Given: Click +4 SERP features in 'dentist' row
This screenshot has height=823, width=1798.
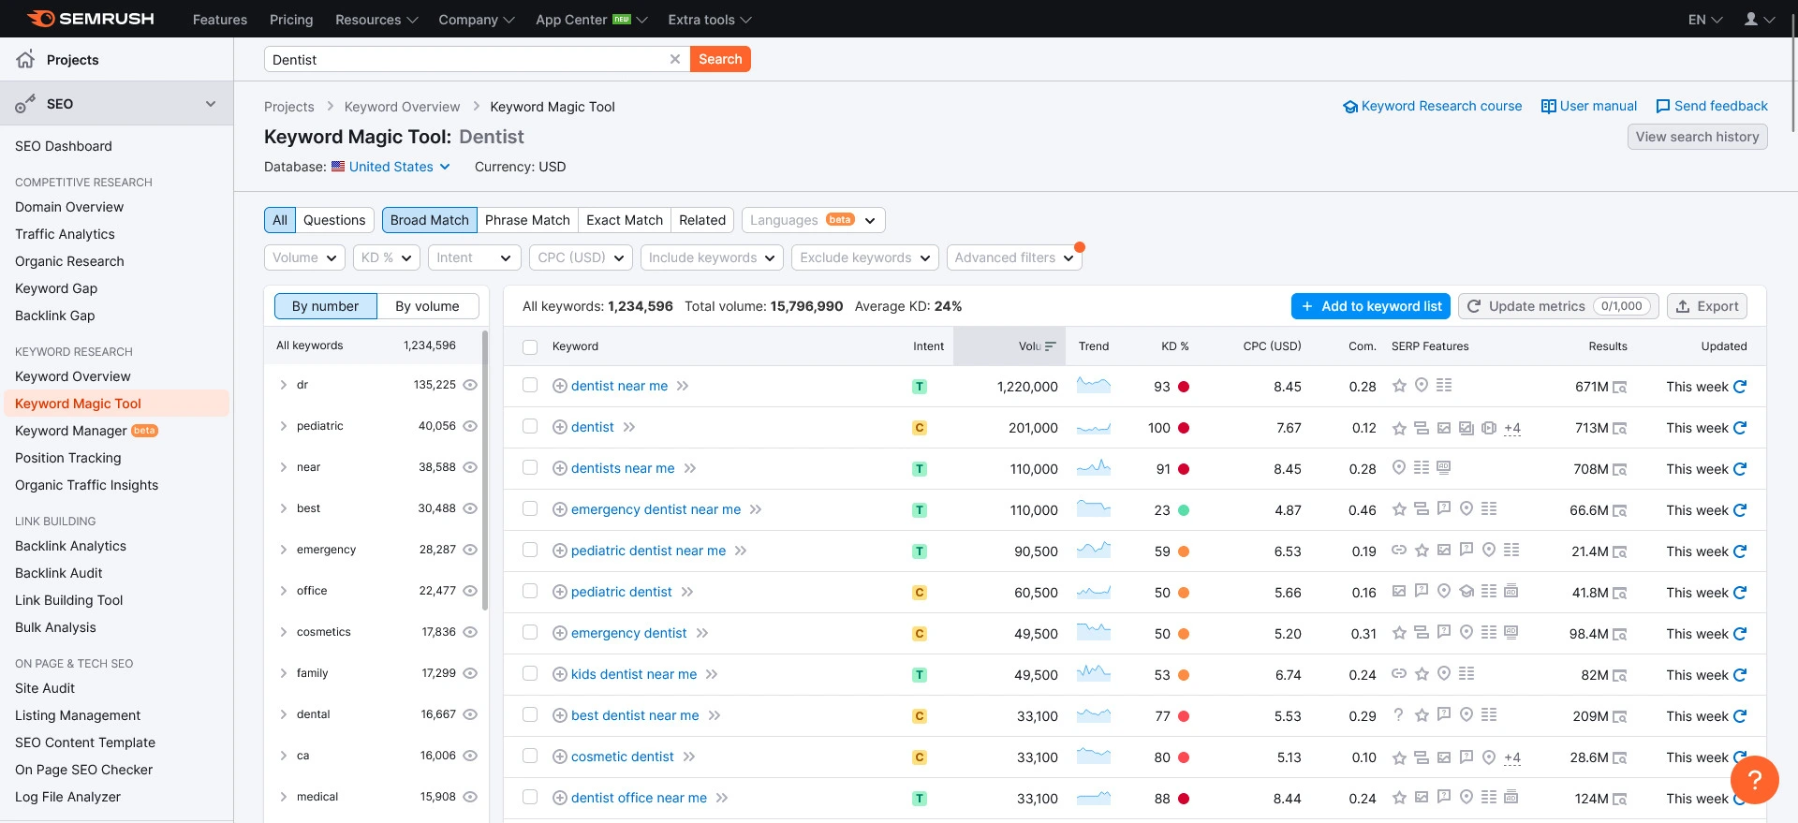Looking at the screenshot, I should [x=1512, y=428].
